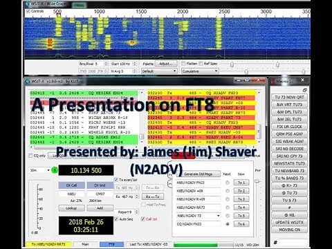This screenshot has height=249, width=332.
Task: Toggle the Auto Seq checkbox
Action: (116, 219)
